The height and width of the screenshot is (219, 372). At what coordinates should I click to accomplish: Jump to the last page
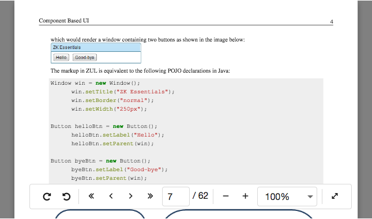tap(150, 196)
